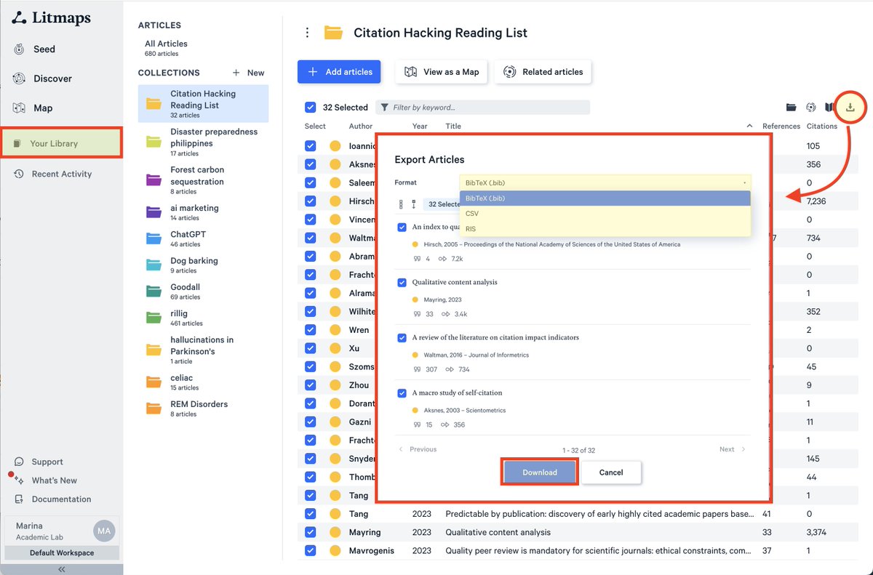873x575 pixels.
Task: Go to Previous page in export dialog
Action: tap(418, 449)
